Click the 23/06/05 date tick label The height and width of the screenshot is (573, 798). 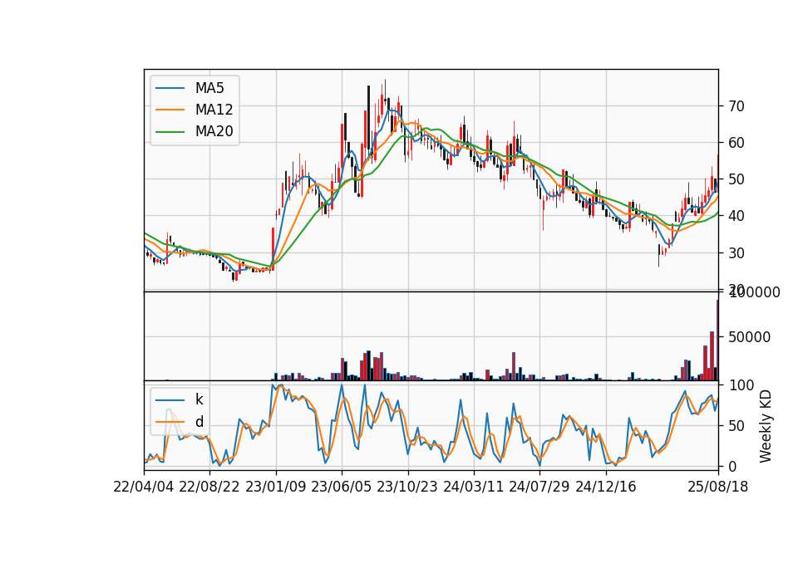[342, 487]
